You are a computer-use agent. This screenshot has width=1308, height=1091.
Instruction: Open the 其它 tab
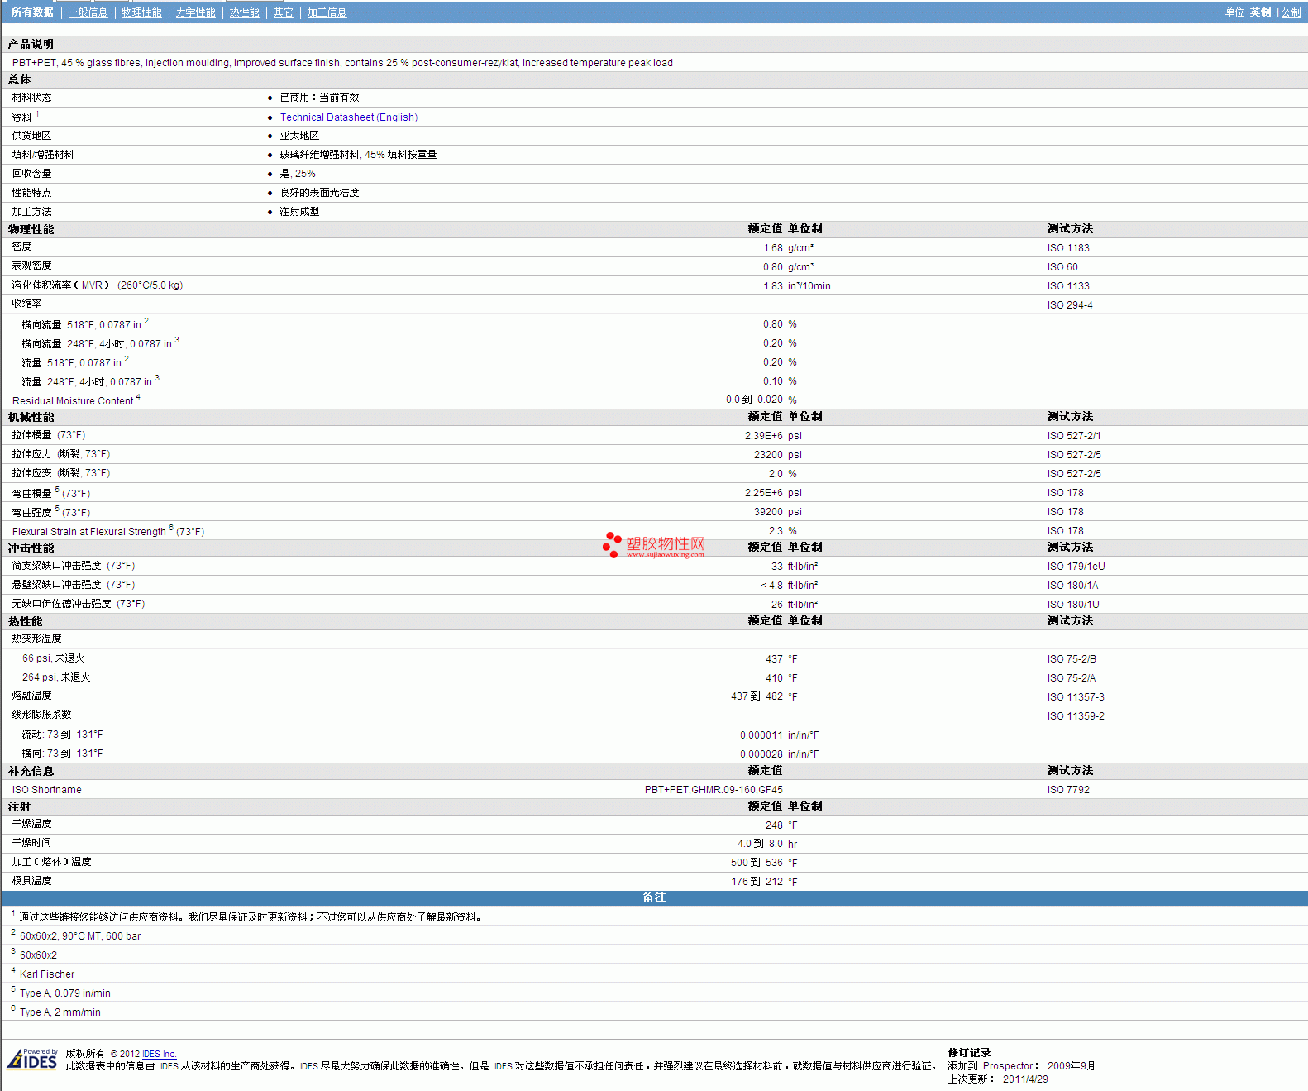pos(283,12)
